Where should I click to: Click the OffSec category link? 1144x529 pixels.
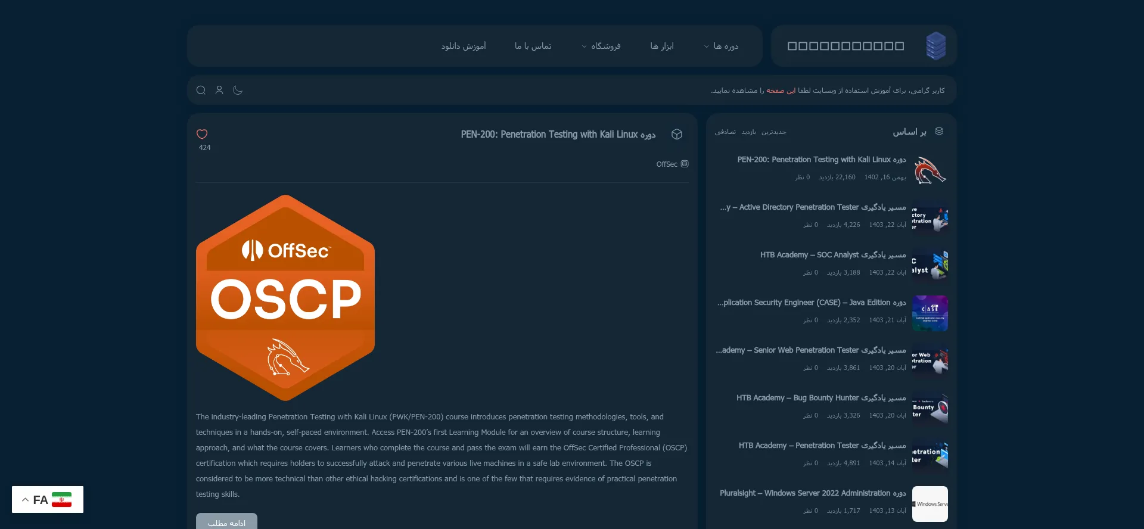click(667, 164)
